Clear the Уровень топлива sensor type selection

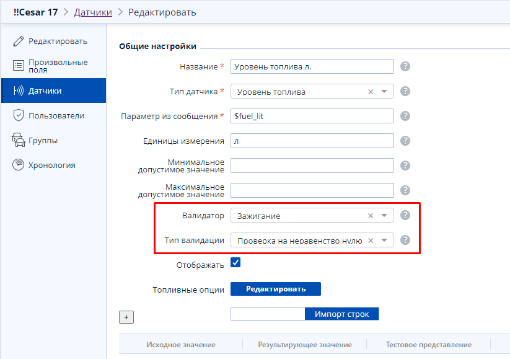click(x=371, y=92)
